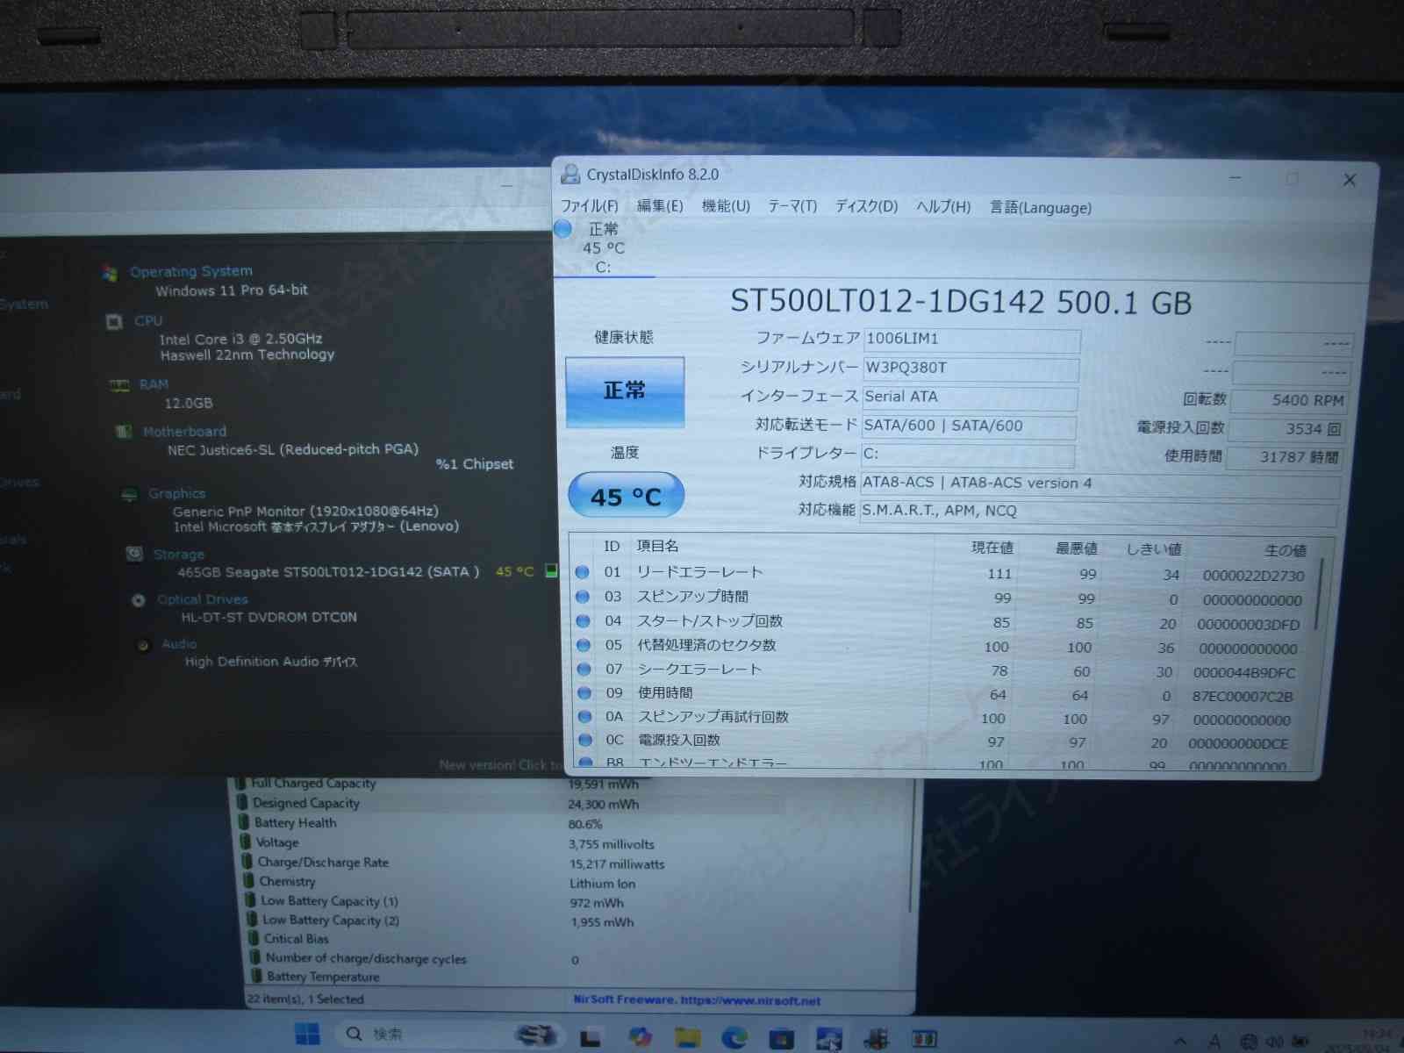Click the Audio heading in Speccy

tap(179, 644)
